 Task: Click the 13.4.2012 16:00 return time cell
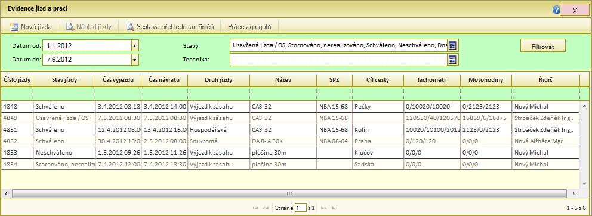tap(164, 129)
